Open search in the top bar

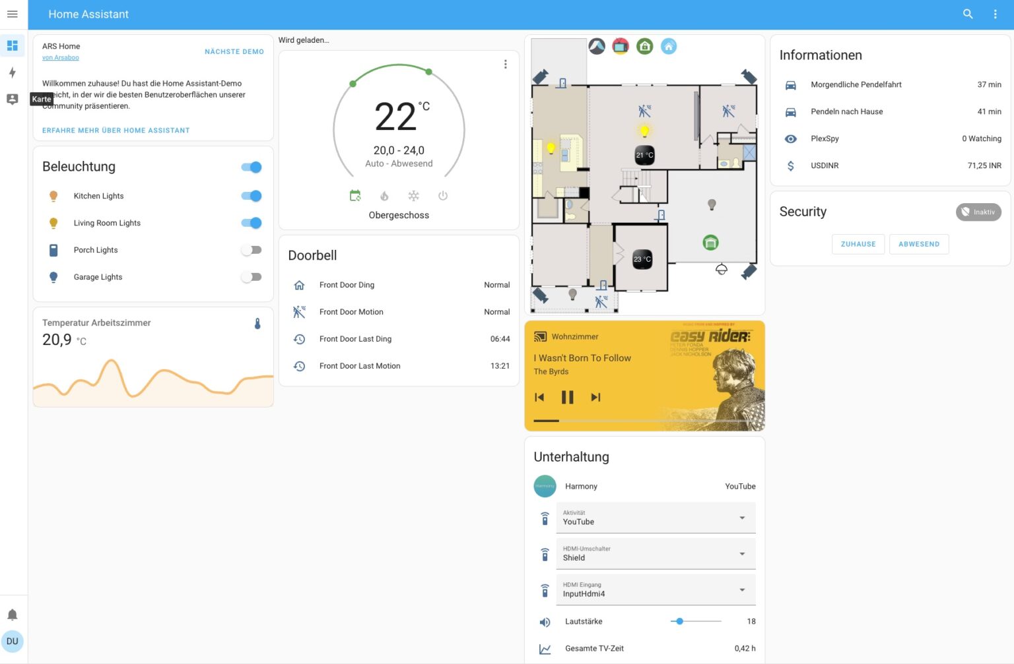pyautogui.click(x=968, y=14)
